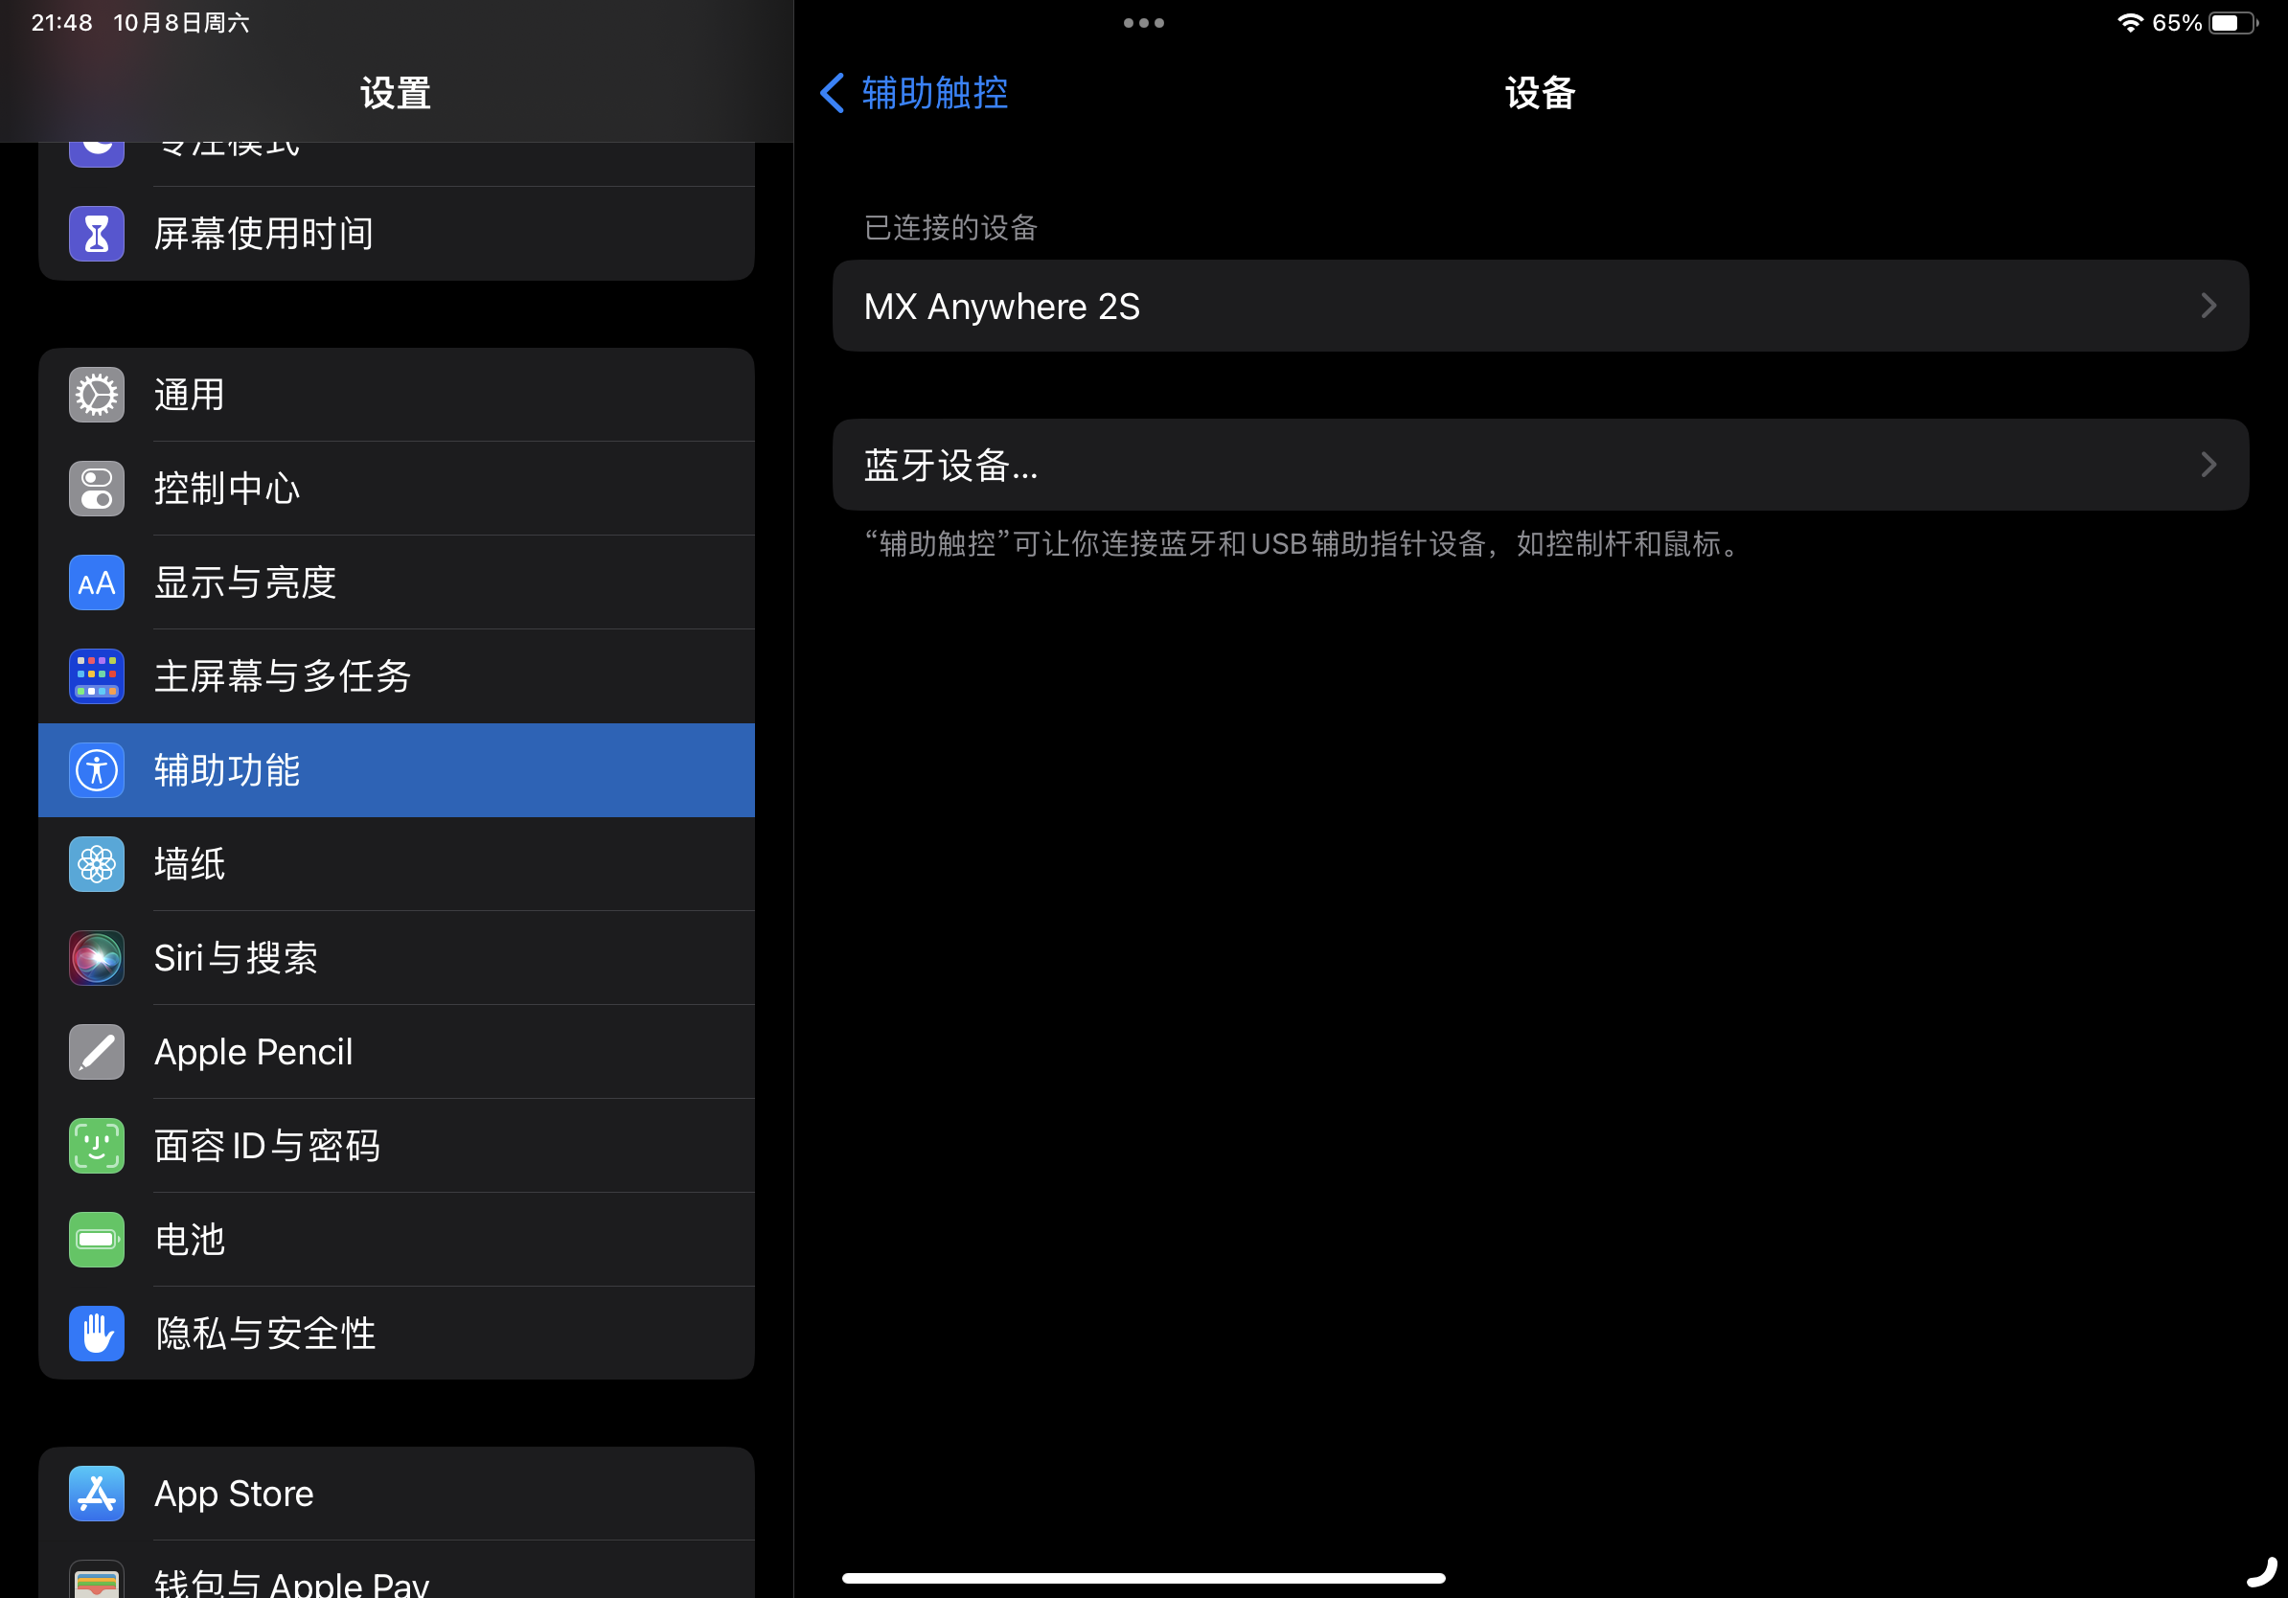Tap the 10月8日周六 date
2288x1598 pixels.
(x=181, y=22)
